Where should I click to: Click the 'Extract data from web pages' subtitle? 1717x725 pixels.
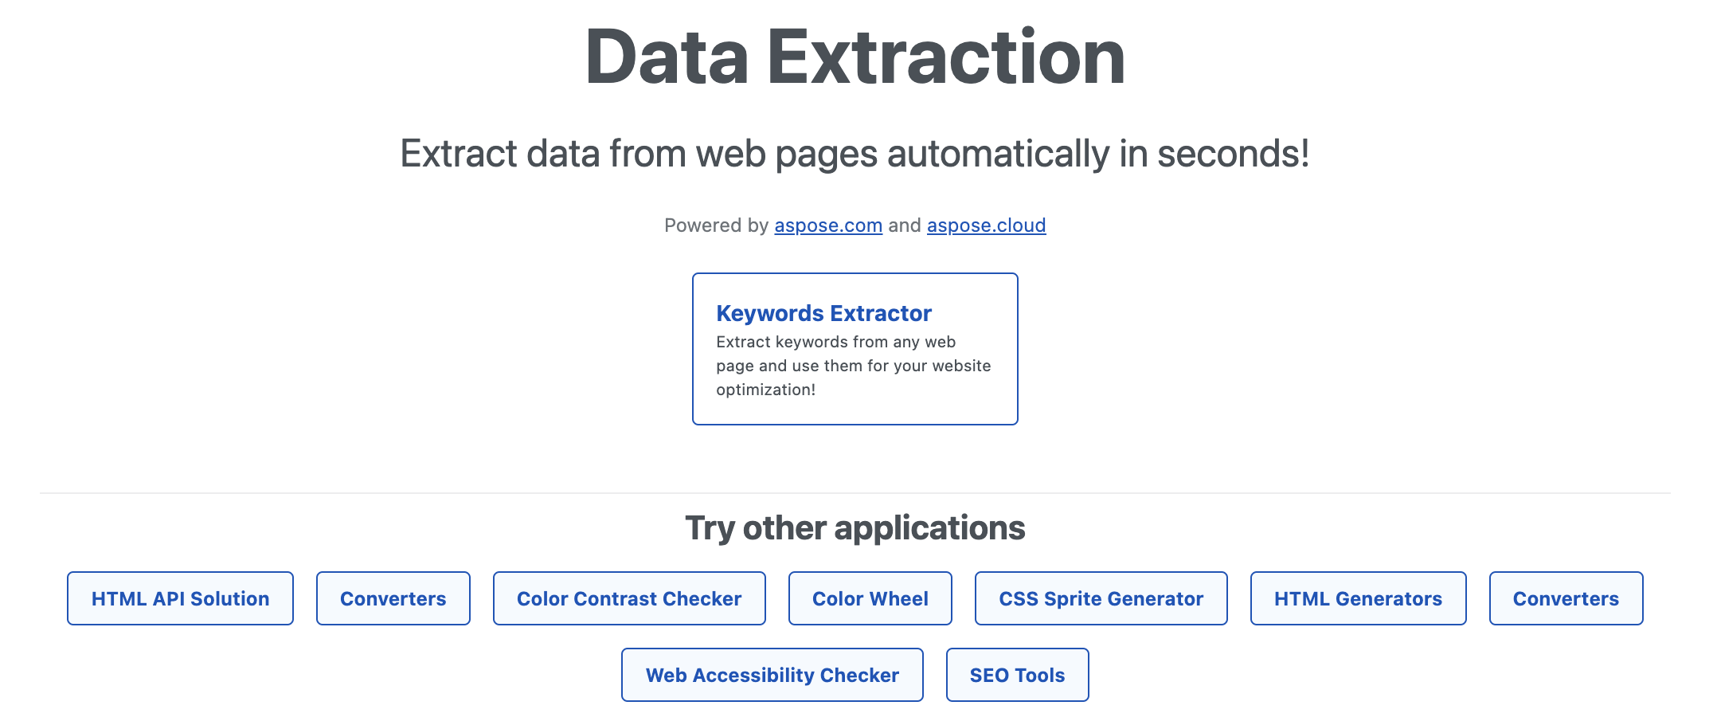(855, 153)
